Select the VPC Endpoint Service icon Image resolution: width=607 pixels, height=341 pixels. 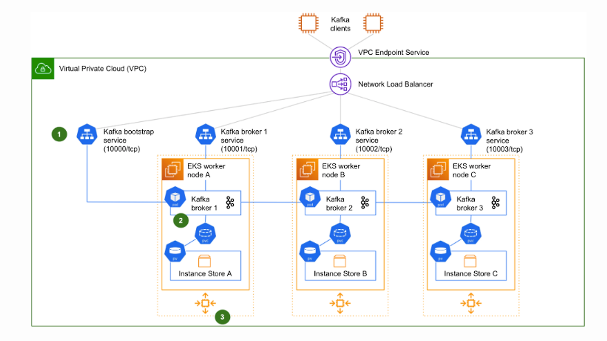[340, 57]
